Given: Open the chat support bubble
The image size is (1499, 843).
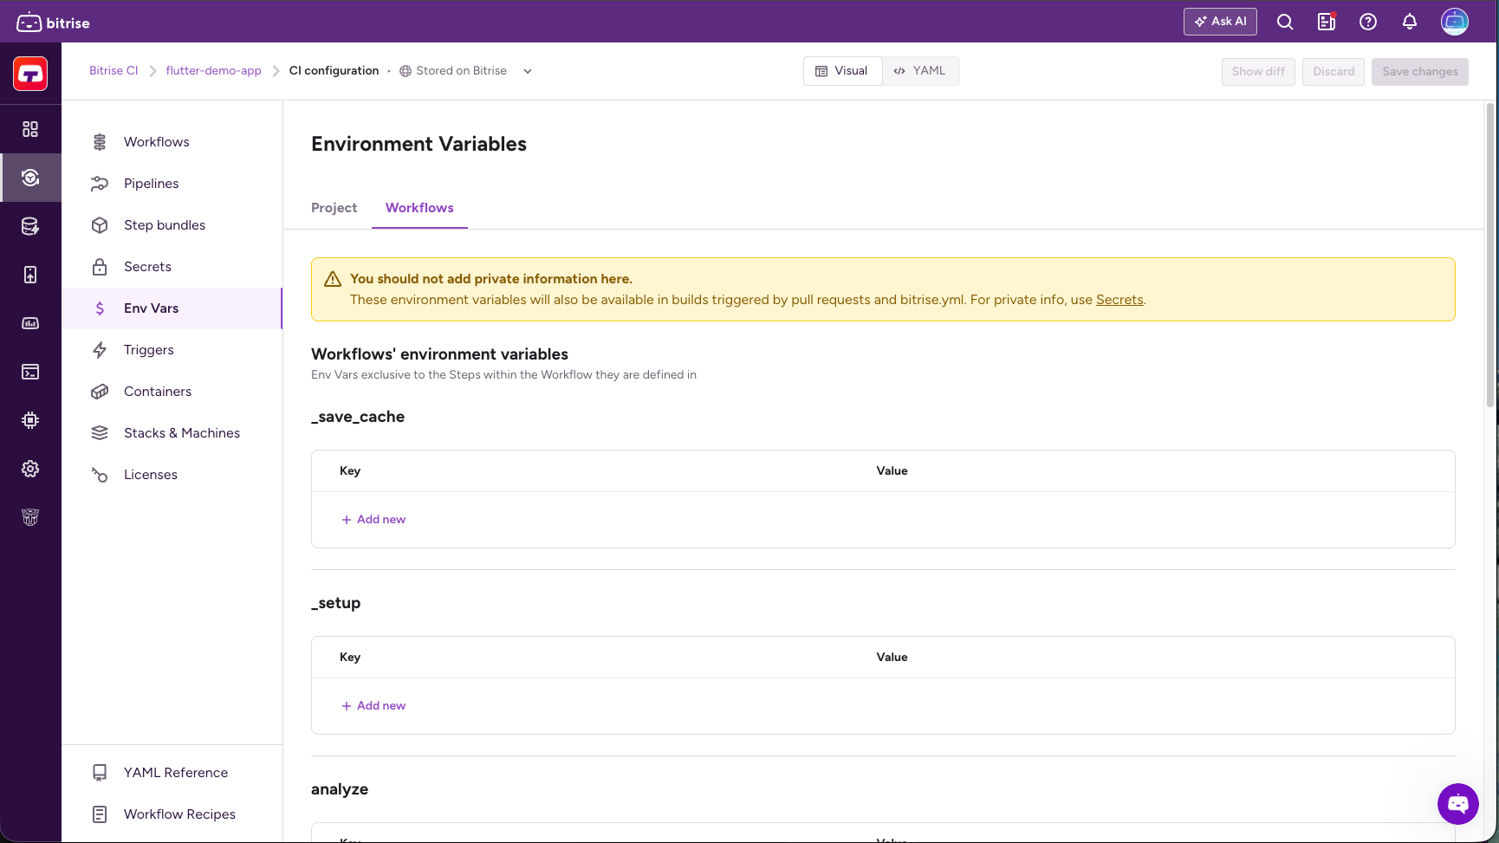Looking at the screenshot, I should point(1458,804).
